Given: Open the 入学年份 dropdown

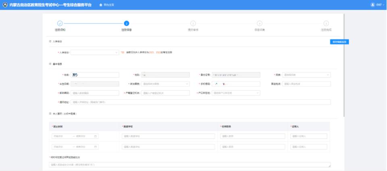Looking at the screenshot, I should click(95, 52).
